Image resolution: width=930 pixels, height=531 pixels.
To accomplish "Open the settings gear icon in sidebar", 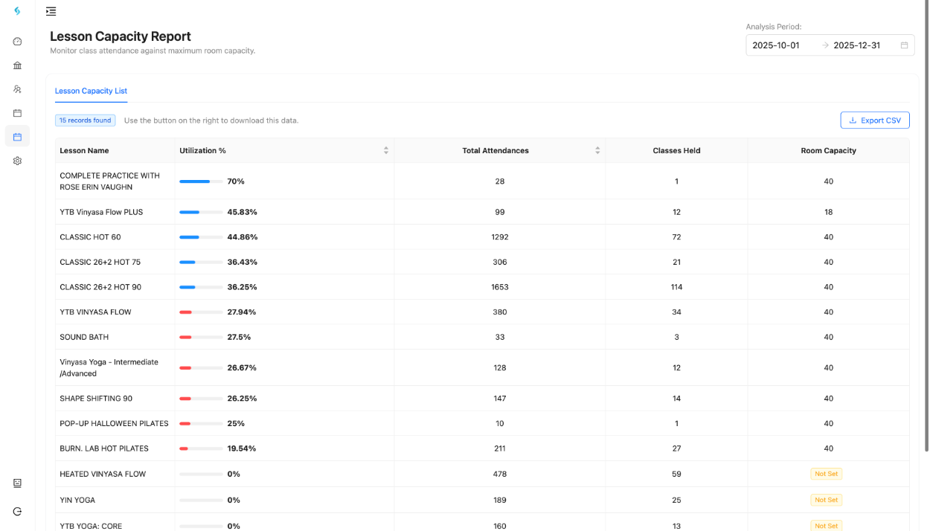I will [x=17, y=161].
